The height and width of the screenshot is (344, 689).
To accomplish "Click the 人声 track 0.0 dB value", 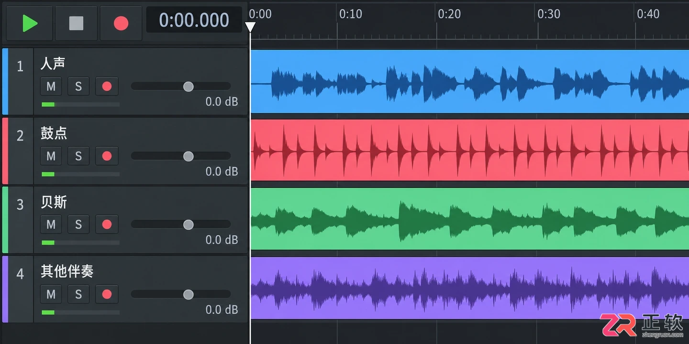I will [222, 102].
